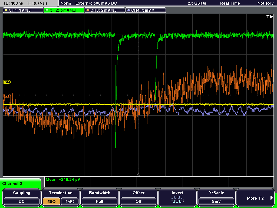Set termination to 50Ω
The width and height of the screenshot is (277, 208).
(x=51, y=201)
